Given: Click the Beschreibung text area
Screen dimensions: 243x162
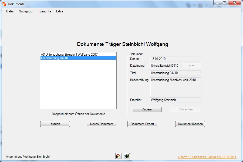Looking at the screenshot, I should tap(176, 87).
